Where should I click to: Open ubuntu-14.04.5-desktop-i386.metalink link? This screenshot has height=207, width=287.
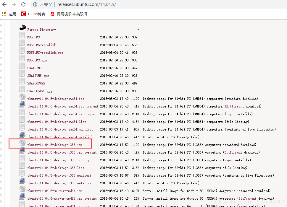[x=59, y=183]
